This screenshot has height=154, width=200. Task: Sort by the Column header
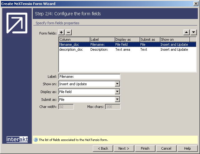[x=74, y=40]
